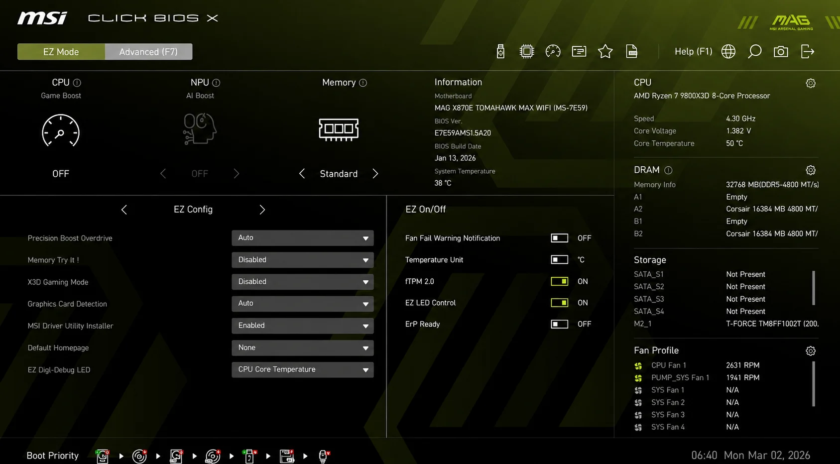Click the Fan Profile list scrollbar
The height and width of the screenshot is (464, 840).
point(814,384)
